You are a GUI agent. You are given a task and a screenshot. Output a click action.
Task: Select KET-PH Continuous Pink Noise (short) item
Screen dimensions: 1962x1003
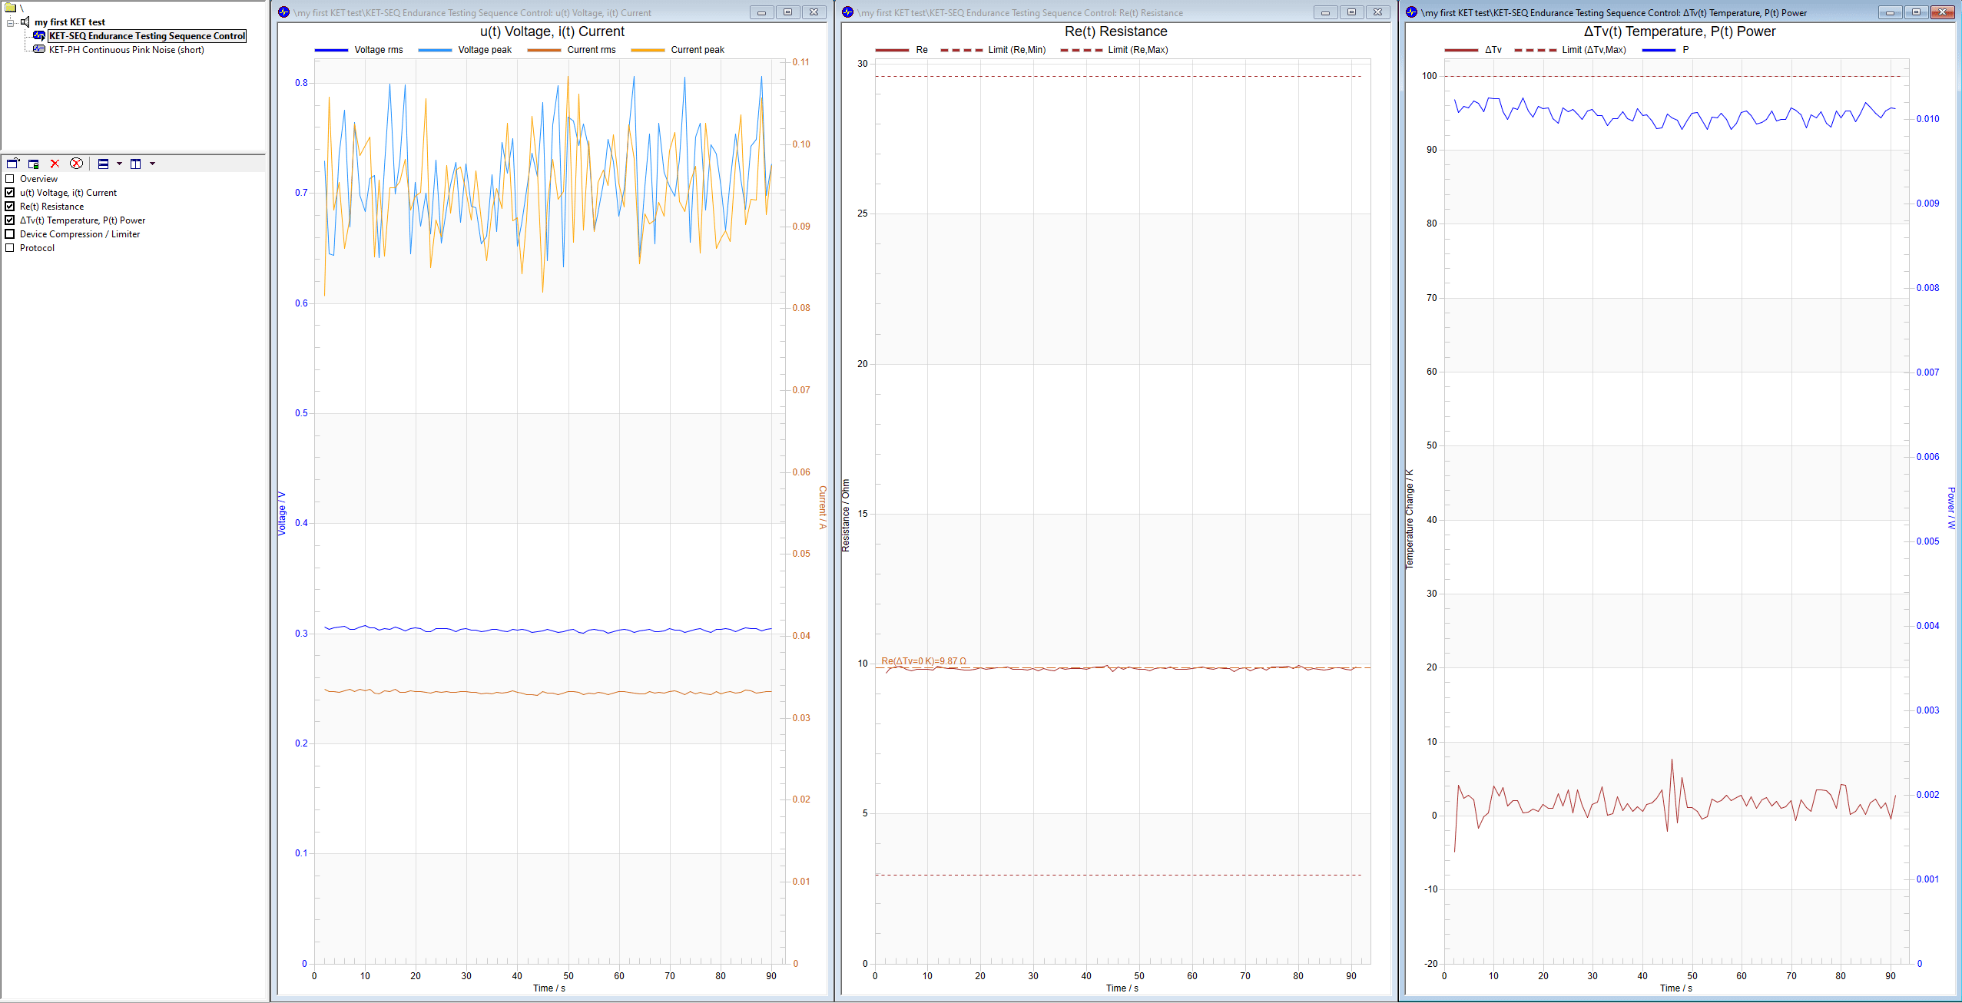pos(126,50)
